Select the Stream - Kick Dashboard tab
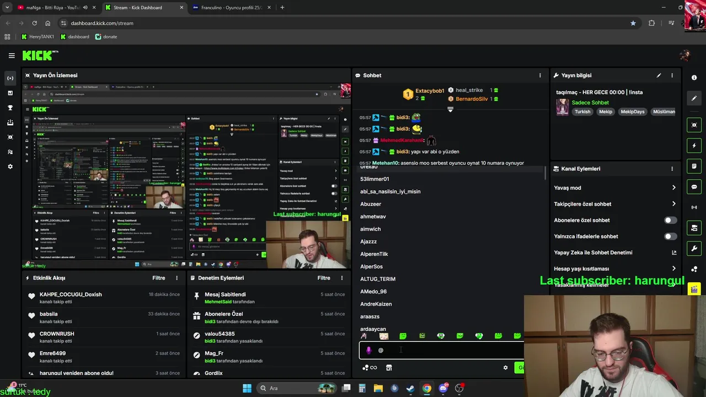Viewport: 706px width, 397px height. 143,8
